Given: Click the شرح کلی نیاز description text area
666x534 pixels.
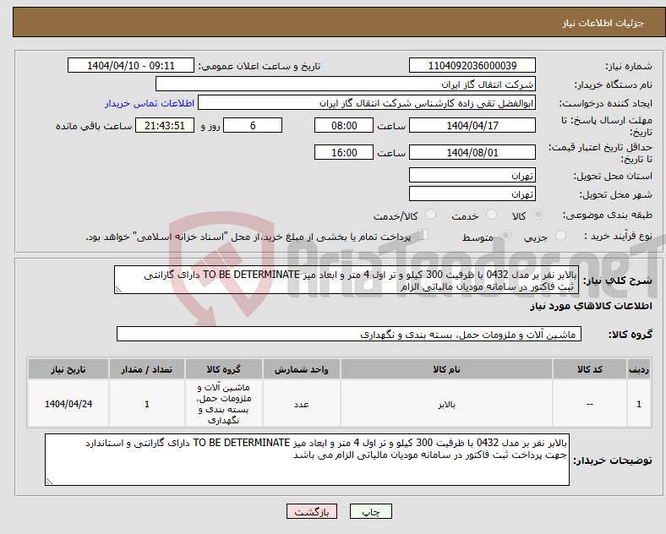Looking at the screenshot, I should point(347,280).
